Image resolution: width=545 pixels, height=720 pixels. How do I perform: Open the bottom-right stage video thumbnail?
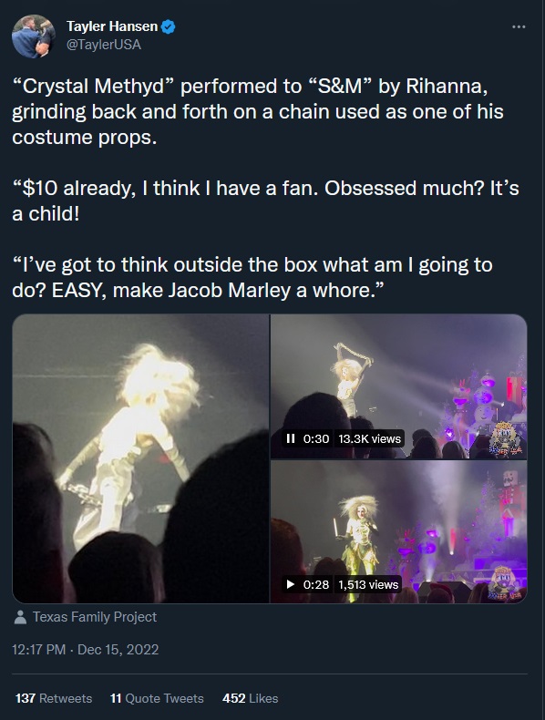pyautogui.click(x=398, y=531)
